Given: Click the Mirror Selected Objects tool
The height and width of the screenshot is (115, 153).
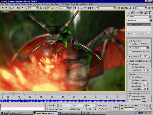Looking at the screenshot, I should [x=89, y=8].
